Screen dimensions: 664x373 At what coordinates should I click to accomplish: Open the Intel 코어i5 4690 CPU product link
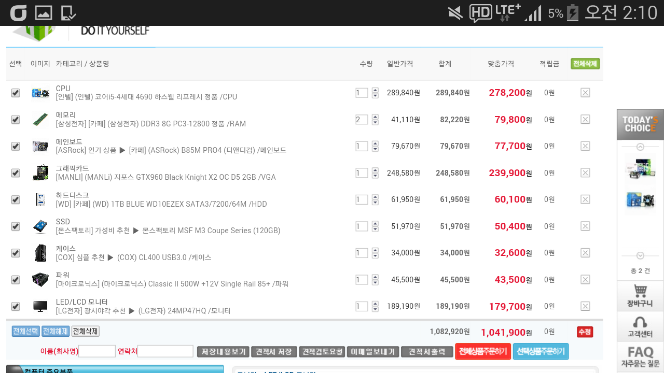146,97
